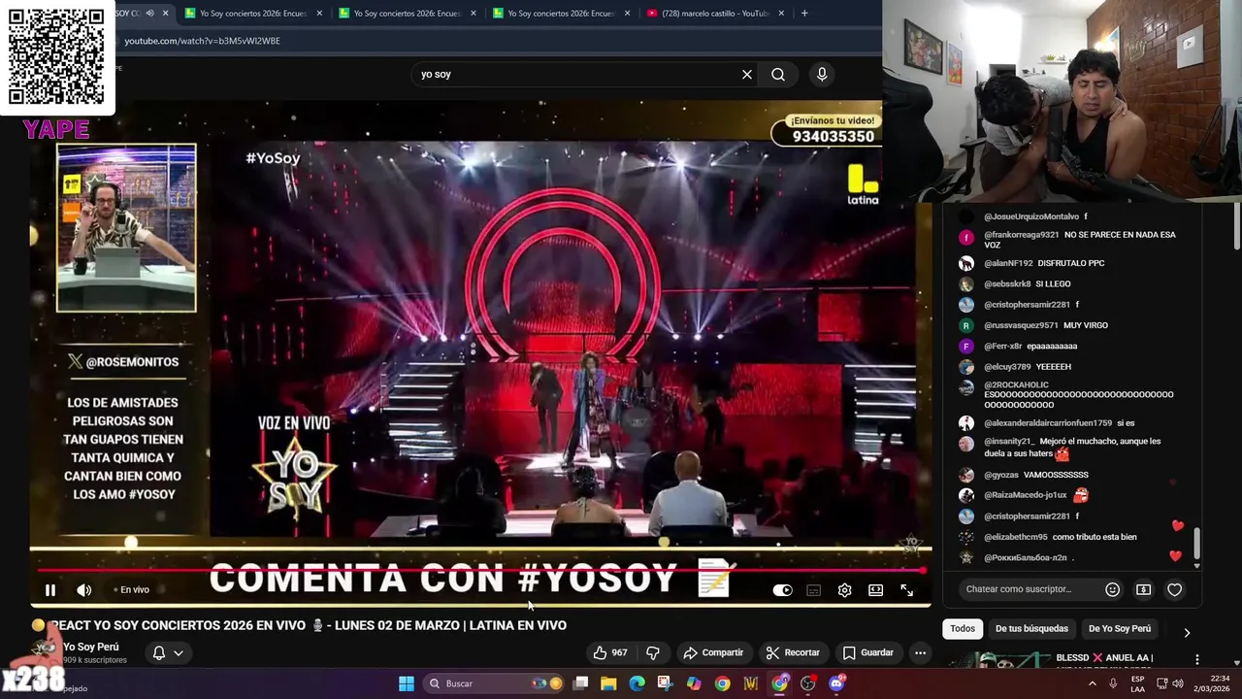The width and height of the screenshot is (1242, 699).
Task: Jump to live with the En vivo indicator
Action: click(131, 589)
